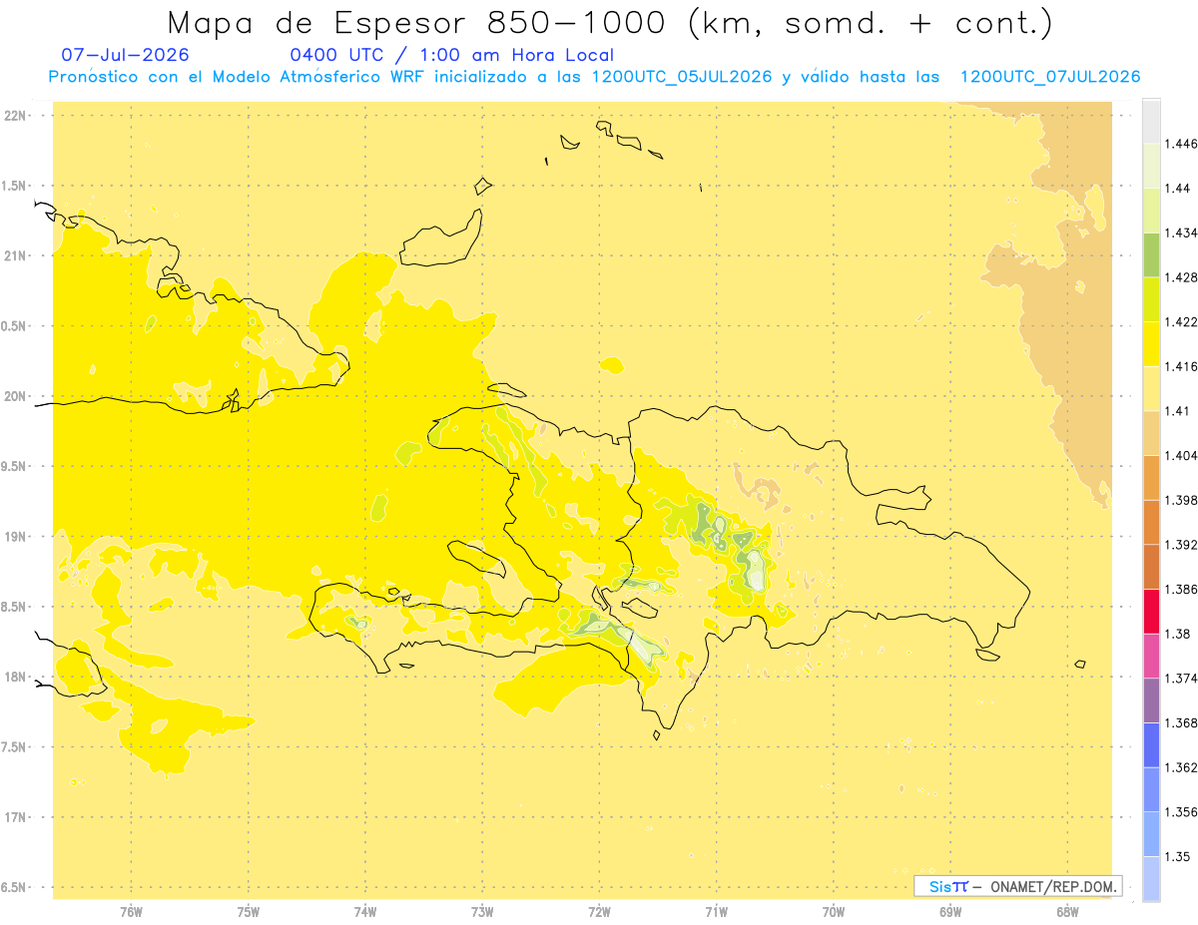Click the colorbar value '1.428'

click(1183, 277)
